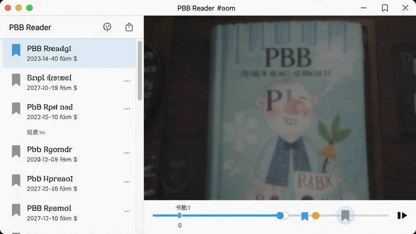Screen dimensions: 416x234
Task: Click the smiley face icon in sidebar header
Action: coord(107,27)
